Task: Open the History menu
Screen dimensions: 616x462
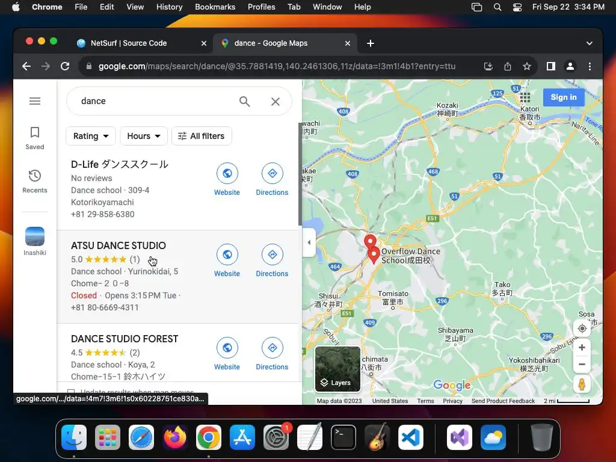Action: [169, 7]
